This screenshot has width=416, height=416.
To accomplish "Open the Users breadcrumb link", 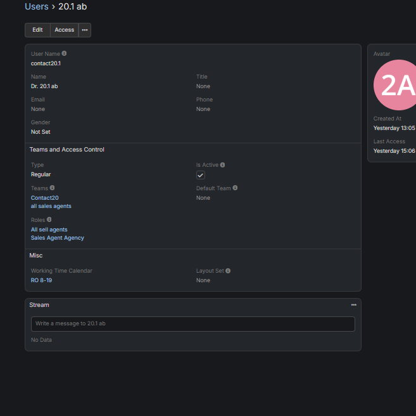I will tap(37, 6).
